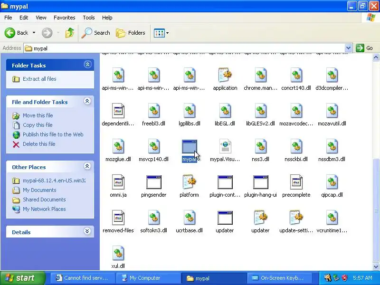Toggle the Folders pane button
Viewport: 380px width, 285px height.
[131, 33]
